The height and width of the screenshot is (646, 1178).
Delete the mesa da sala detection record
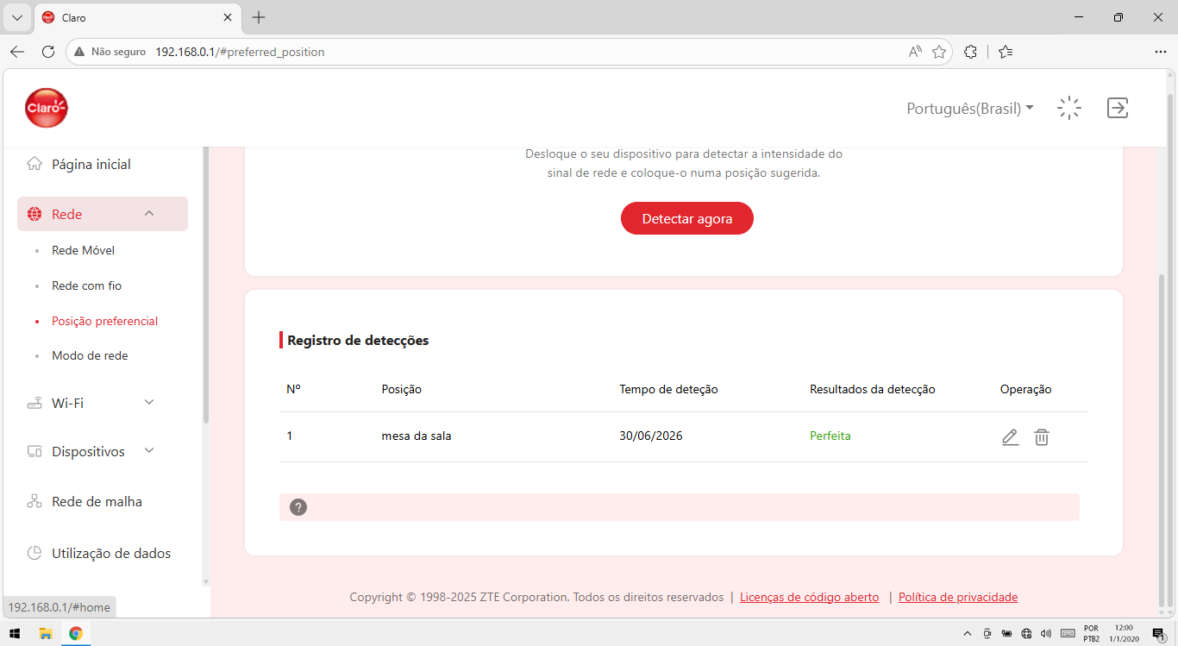pos(1042,437)
